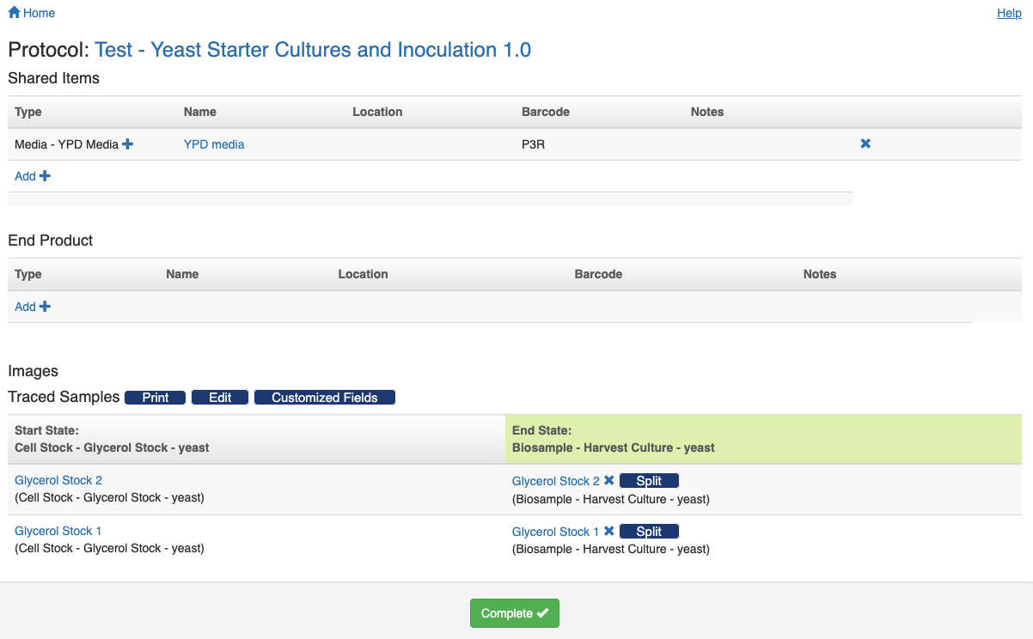Open the YPD media link
This screenshot has height=639, width=1033.
(x=214, y=144)
